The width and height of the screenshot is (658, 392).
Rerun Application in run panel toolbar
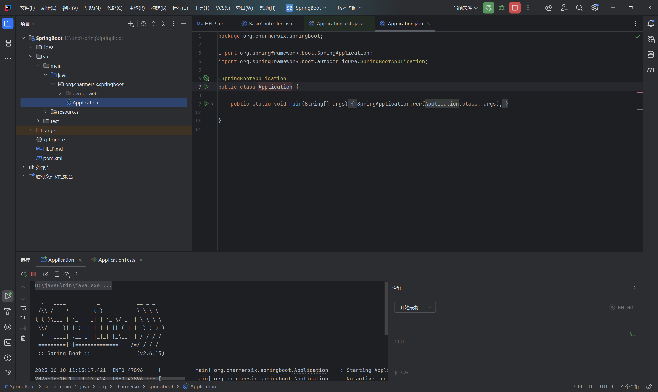[x=24, y=274]
